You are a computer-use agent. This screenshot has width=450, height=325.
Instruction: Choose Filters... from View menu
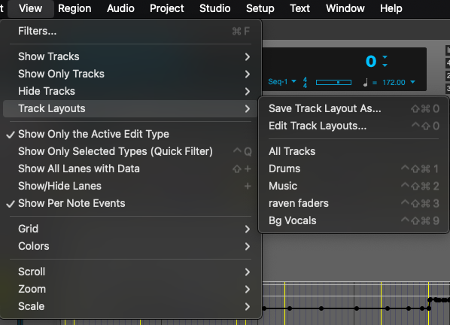point(130,31)
